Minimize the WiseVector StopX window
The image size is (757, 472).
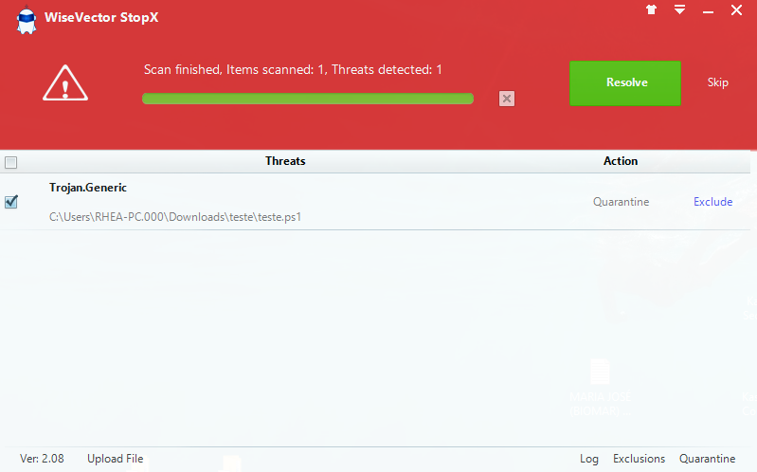(709, 11)
